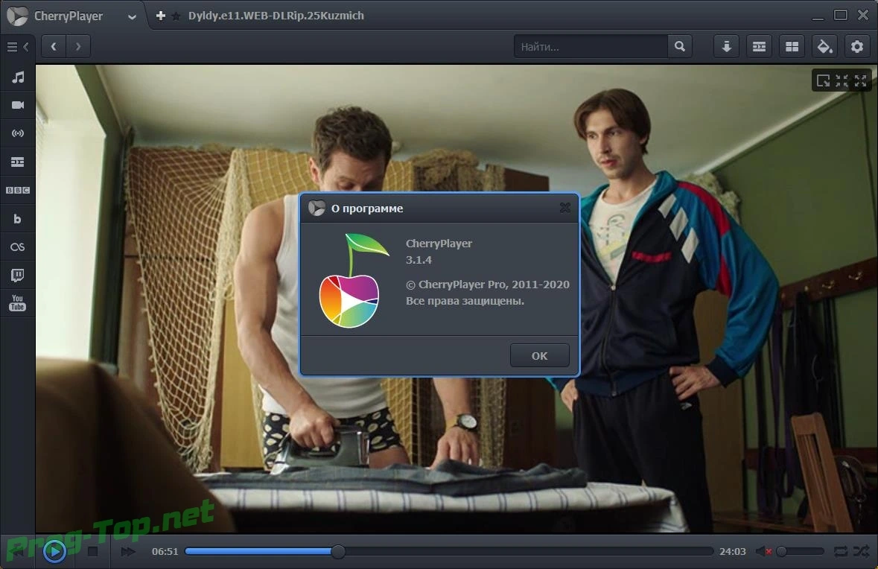Open the YouTube icon in sidebar
Screen dimensions: 878x569
coord(18,302)
